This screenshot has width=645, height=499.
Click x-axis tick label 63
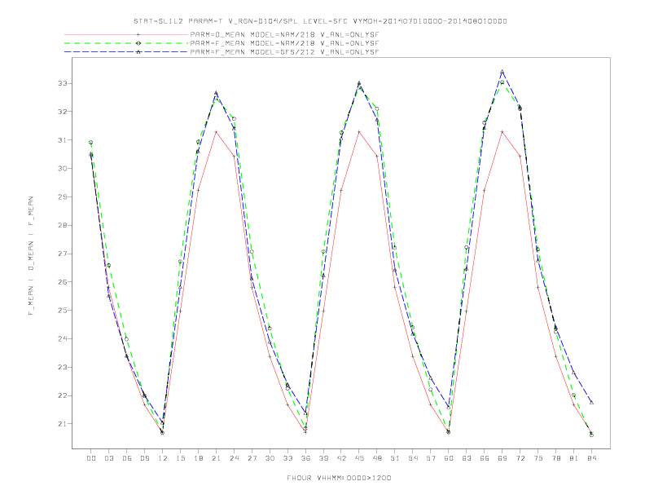tap(467, 458)
